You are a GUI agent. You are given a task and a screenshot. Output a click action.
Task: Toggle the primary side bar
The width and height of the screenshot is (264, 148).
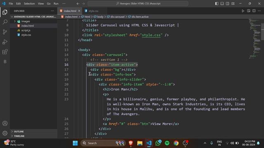pos(217,4)
